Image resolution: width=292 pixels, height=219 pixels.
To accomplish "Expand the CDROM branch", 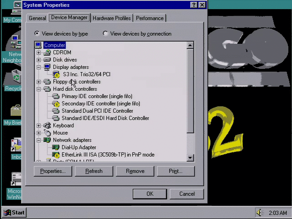I will pos(38,52).
